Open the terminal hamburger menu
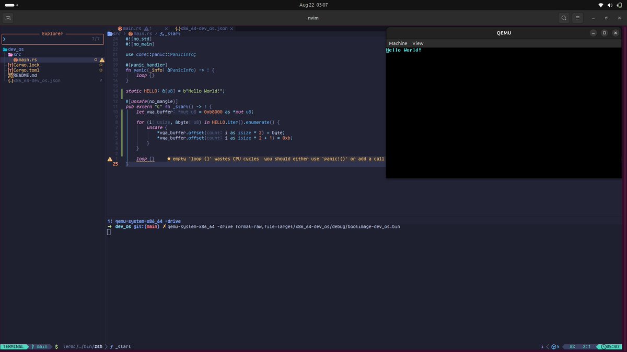The height and width of the screenshot is (352, 627). tap(578, 18)
